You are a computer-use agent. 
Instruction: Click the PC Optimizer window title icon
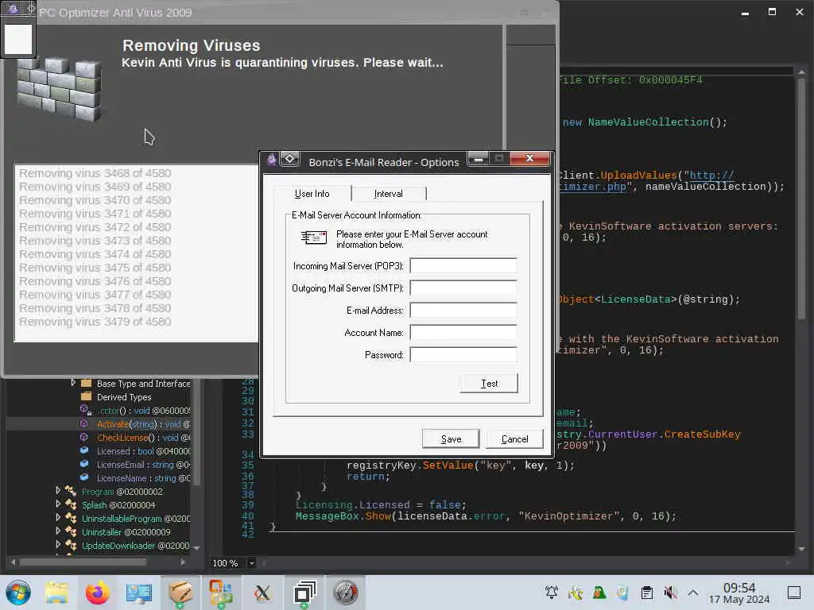(x=13, y=8)
